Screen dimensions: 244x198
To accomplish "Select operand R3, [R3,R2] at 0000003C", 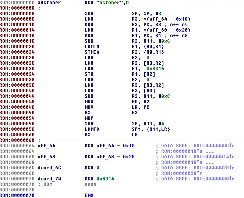I will point(148,85).
